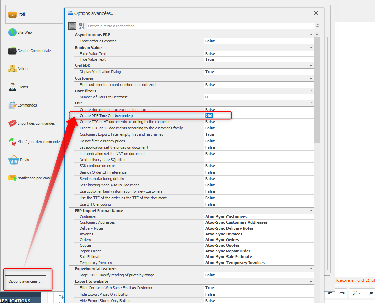This screenshot has height=303, width=375.
Task: Click the Options avancées... button
Action: (x=25, y=281)
